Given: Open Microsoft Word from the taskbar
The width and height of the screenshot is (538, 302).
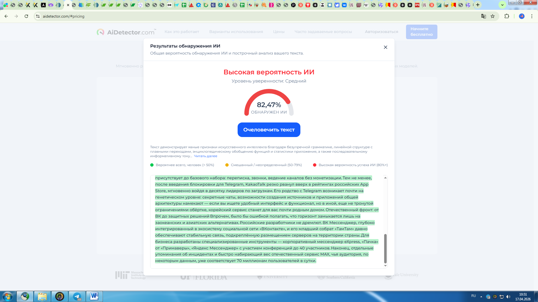Looking at the screenshot, I should point(94,296).
